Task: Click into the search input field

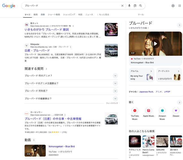Action: tap(71, 6)
